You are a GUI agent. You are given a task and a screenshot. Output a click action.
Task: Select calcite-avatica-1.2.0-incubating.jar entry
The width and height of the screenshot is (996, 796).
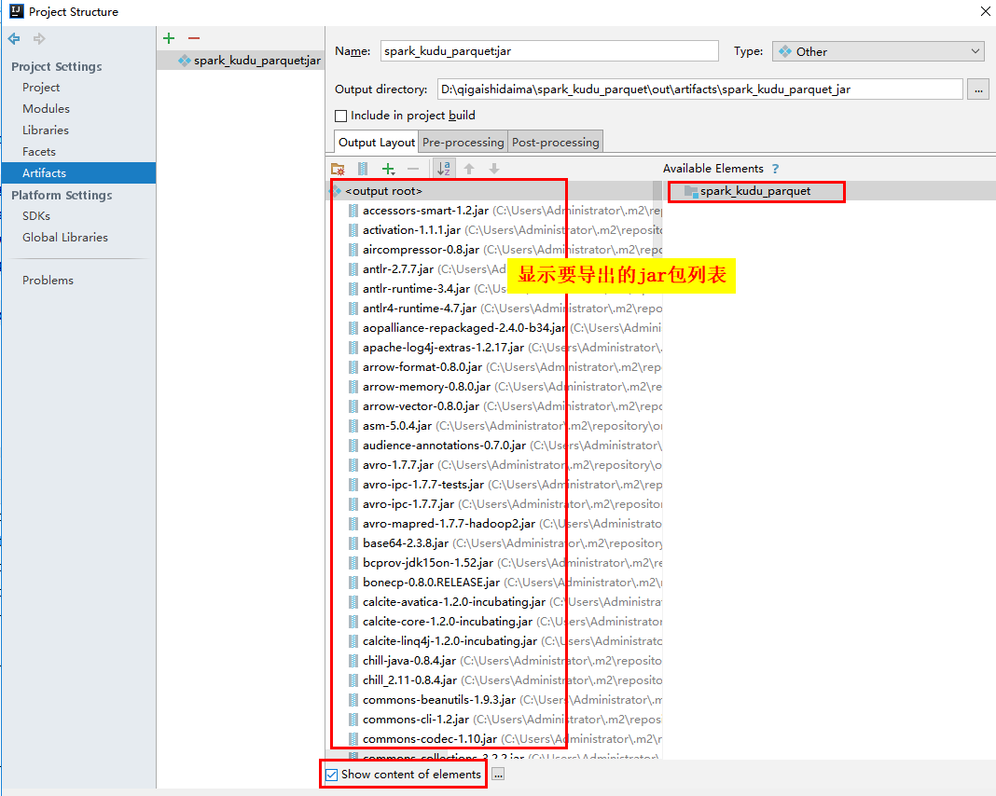tap(454, 602)
